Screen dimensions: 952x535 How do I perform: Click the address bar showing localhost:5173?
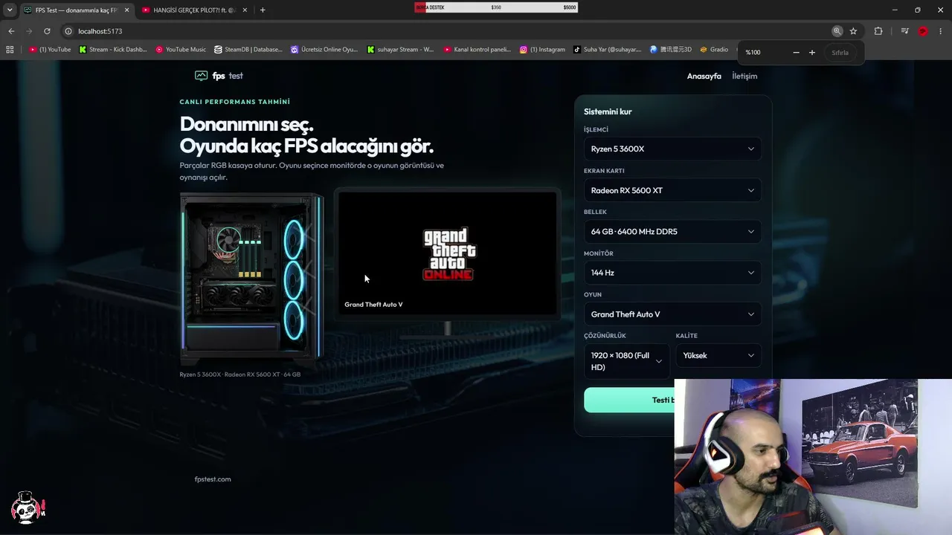coord(446,31)
